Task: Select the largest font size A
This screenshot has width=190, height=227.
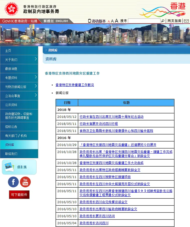Action: [x=116, y=21]
